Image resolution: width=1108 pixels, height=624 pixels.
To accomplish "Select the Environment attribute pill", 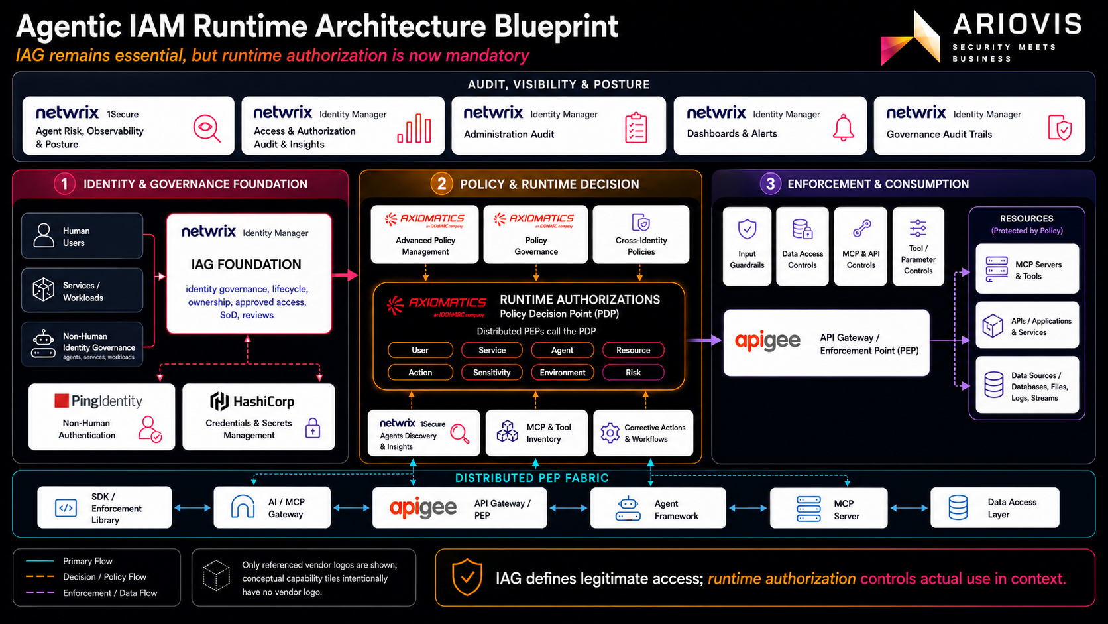I will (563, 373).
